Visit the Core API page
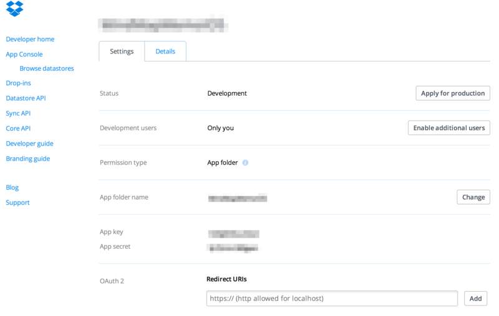Viewport: 499px width, 316px height. (x=18, y=129)
